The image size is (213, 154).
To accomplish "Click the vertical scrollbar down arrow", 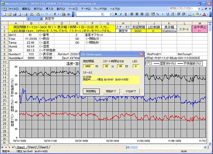I will (210, 144).
